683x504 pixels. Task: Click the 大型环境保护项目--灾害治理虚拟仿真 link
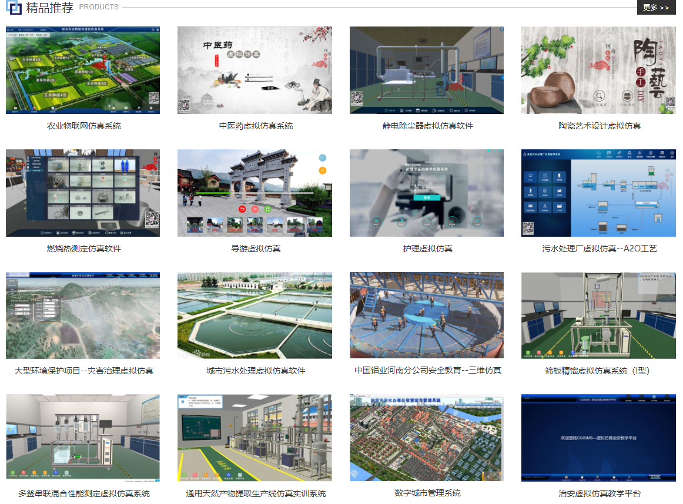point(83,371)
